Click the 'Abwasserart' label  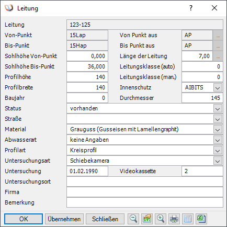(x=20, y=140)
